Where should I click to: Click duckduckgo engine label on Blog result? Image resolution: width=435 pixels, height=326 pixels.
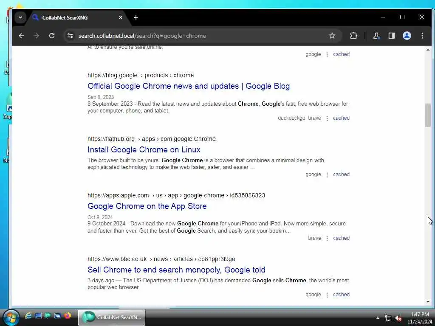291,118
